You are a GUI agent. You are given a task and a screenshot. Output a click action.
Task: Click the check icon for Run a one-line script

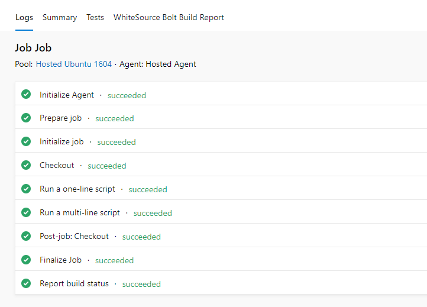click(x=26, y=189)
